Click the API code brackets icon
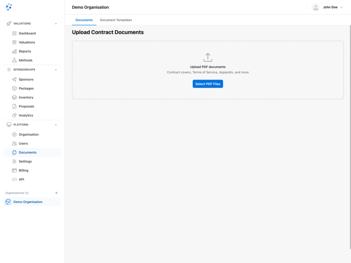351x263 pixels. 14,179
